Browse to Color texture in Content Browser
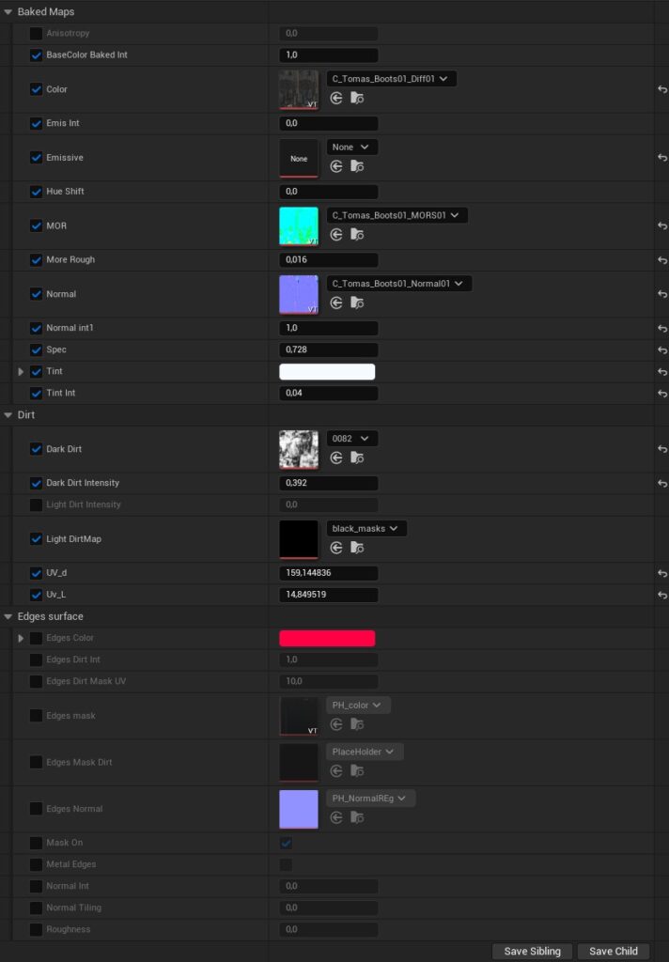Screen dimensions: 669x962 357,98
